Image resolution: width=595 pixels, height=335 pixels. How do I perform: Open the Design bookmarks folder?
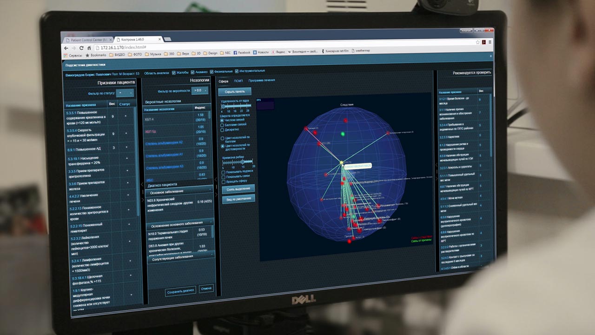(x=211, y=53)
